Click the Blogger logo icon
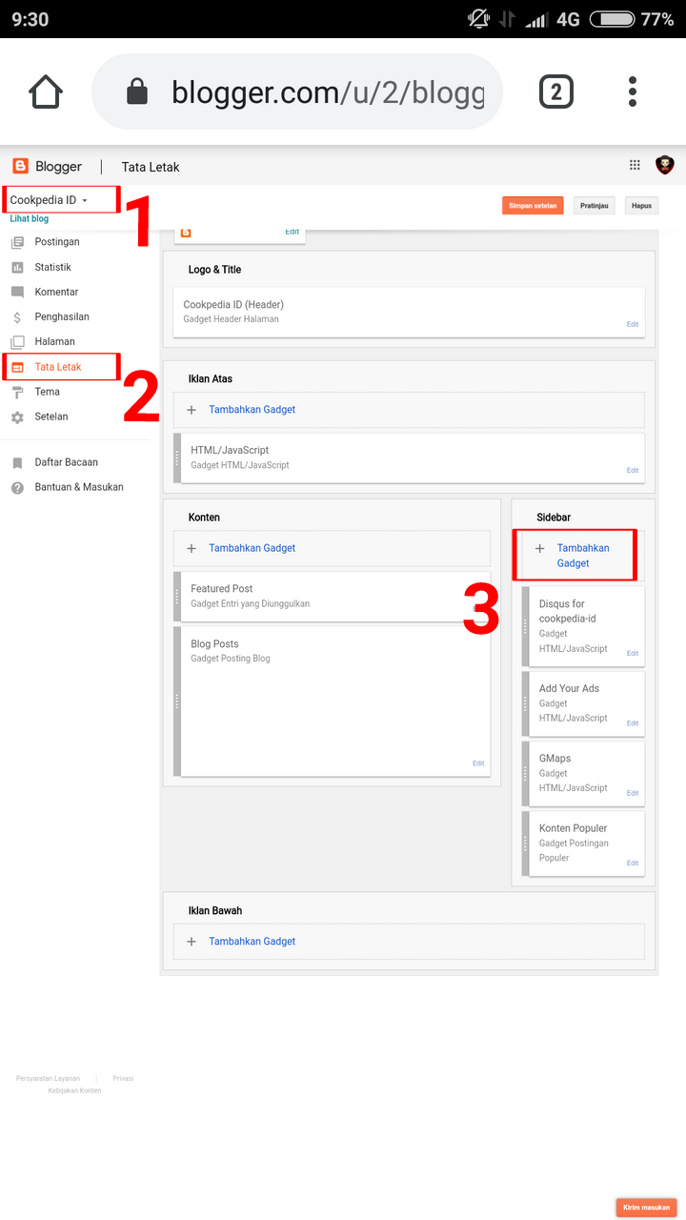686x1220 pixels. 20,166
